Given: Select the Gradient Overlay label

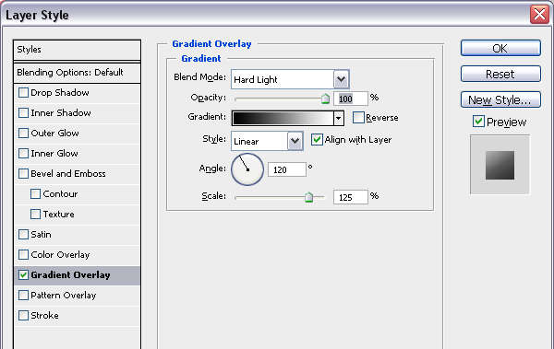Looking at the screenshot, I should click(70, 275).
